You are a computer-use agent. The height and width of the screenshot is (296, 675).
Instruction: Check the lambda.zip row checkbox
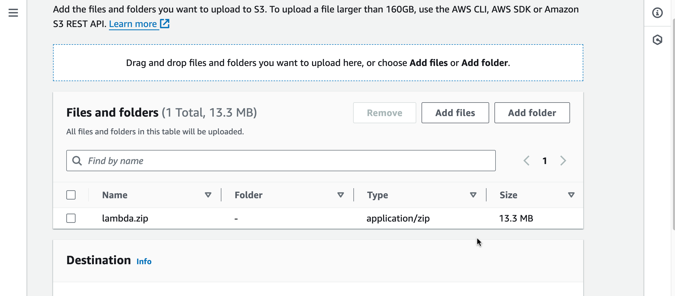point(71,218)
